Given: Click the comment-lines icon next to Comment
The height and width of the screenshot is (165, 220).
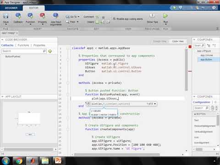Looking at the screenshot, I should point(97,17).
